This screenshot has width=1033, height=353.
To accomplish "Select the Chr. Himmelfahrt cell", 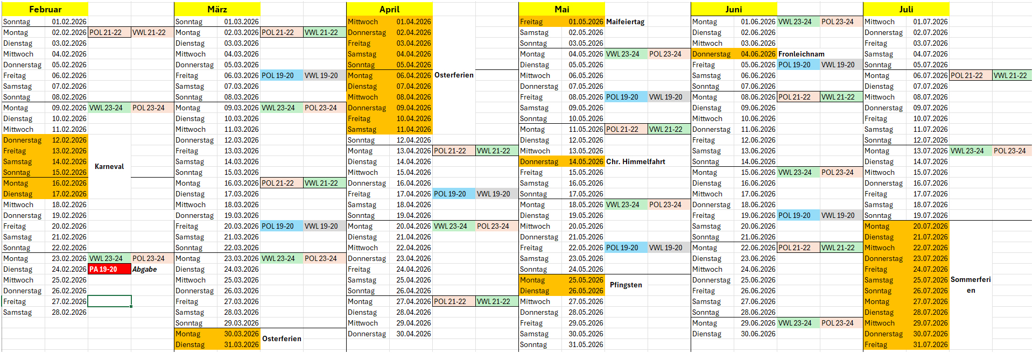I will point(635,161).
